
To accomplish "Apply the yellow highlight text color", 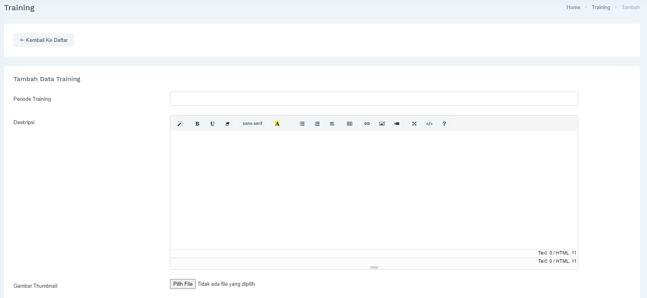I will (x=277, y=124).
